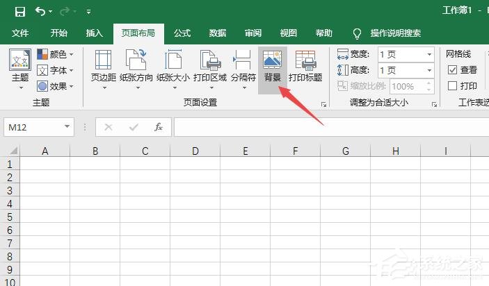The image size is (489, 286).
Task: Enable the gridlines Print (打印) checkbox
Action: pyautogui.click(x=452, y=85)
